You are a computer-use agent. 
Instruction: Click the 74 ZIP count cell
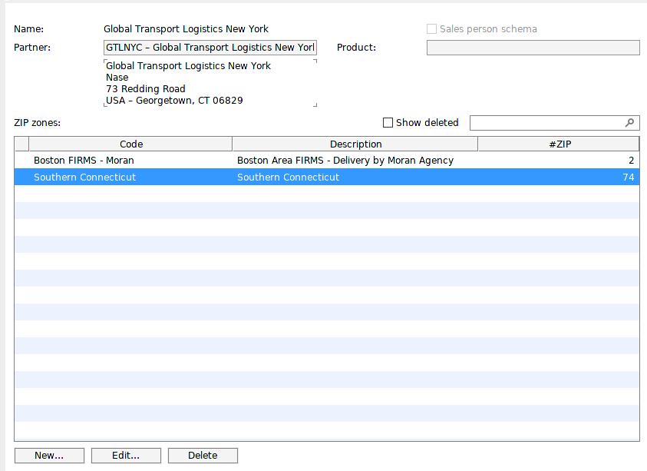559,177
